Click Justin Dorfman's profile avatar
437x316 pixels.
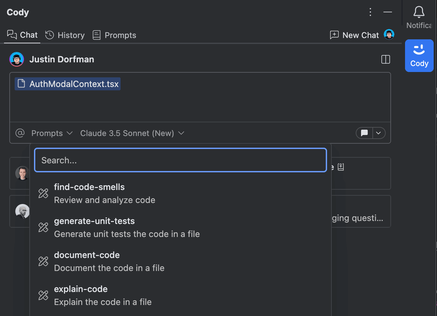[17, 59]
